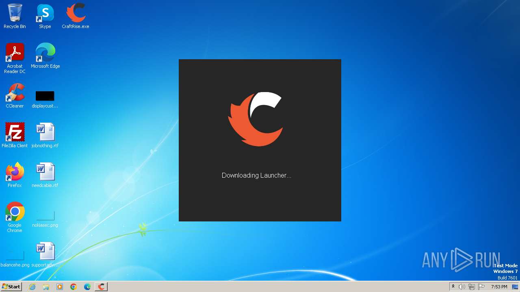Open Windows Media Player from the taskbar

pyautogui.click(x=60, y=287)
